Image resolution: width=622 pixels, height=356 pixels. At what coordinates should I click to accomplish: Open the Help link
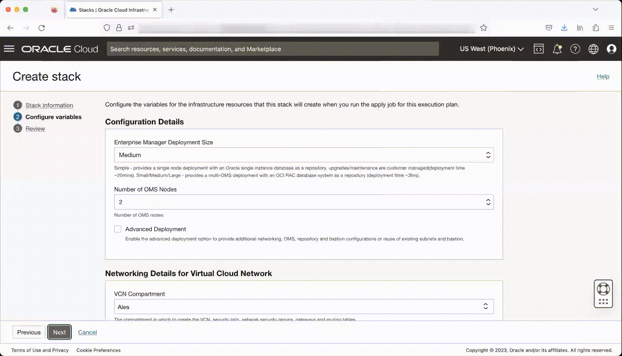[603, 76]
